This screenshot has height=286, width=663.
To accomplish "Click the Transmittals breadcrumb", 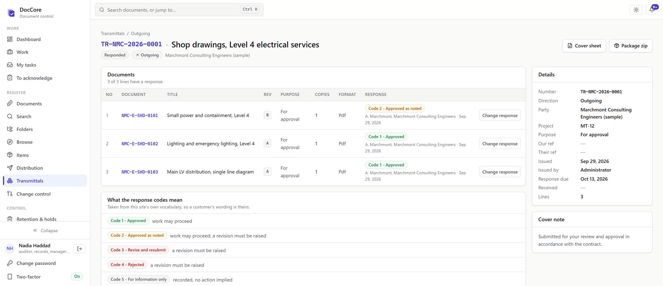I will [113, 34].
